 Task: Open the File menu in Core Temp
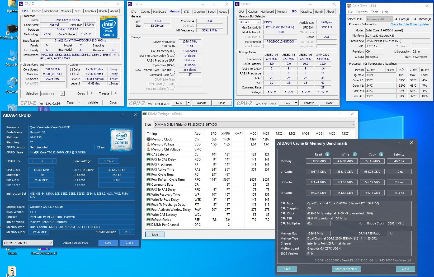pos(350,12)
